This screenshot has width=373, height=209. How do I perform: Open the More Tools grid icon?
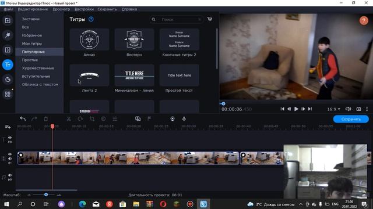[x=8, y=94]
